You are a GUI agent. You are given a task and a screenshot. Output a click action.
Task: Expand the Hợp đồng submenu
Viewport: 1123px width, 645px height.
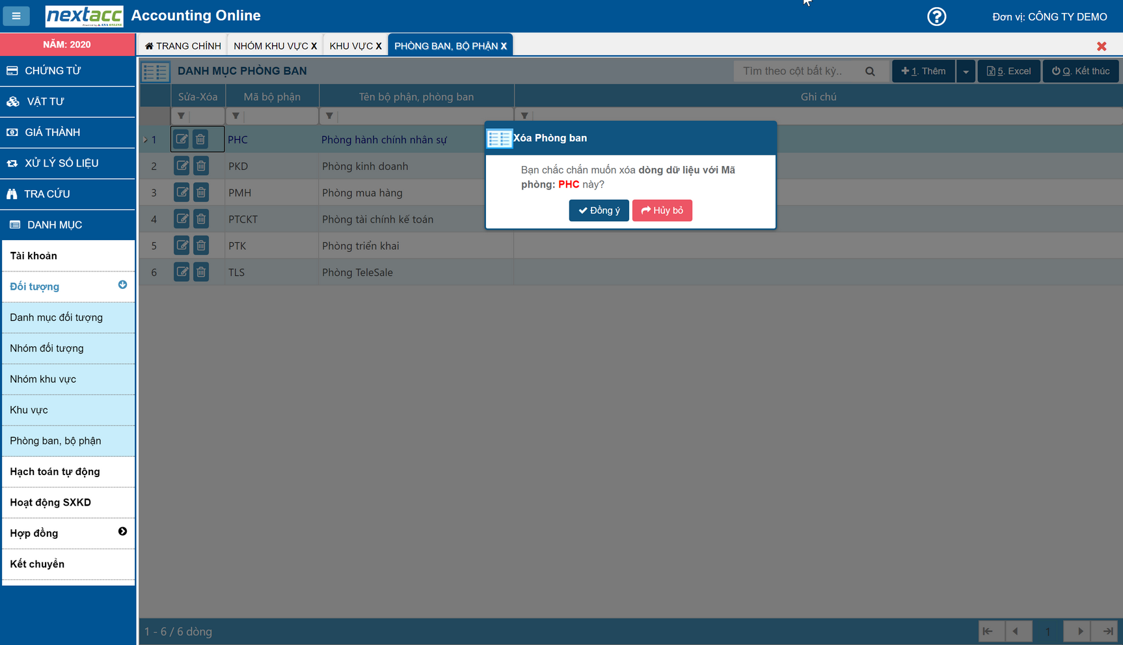[x=122, y=532]
